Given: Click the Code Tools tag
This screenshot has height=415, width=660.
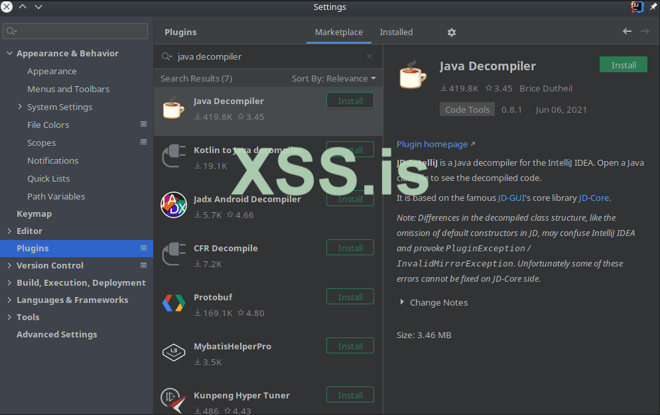Looking at the screenshot, I should [x=467, y=109].
